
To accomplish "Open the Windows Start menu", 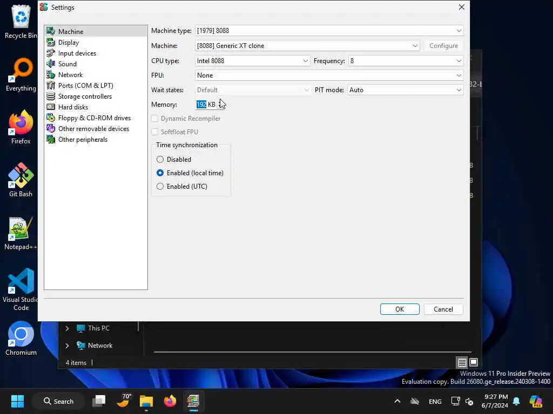I will pyautogui.click(x=17, y=401).
